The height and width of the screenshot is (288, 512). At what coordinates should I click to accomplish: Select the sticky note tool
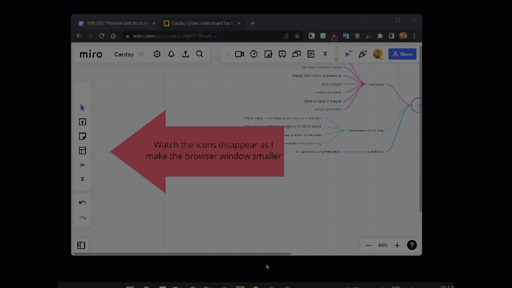click(82, 136)
